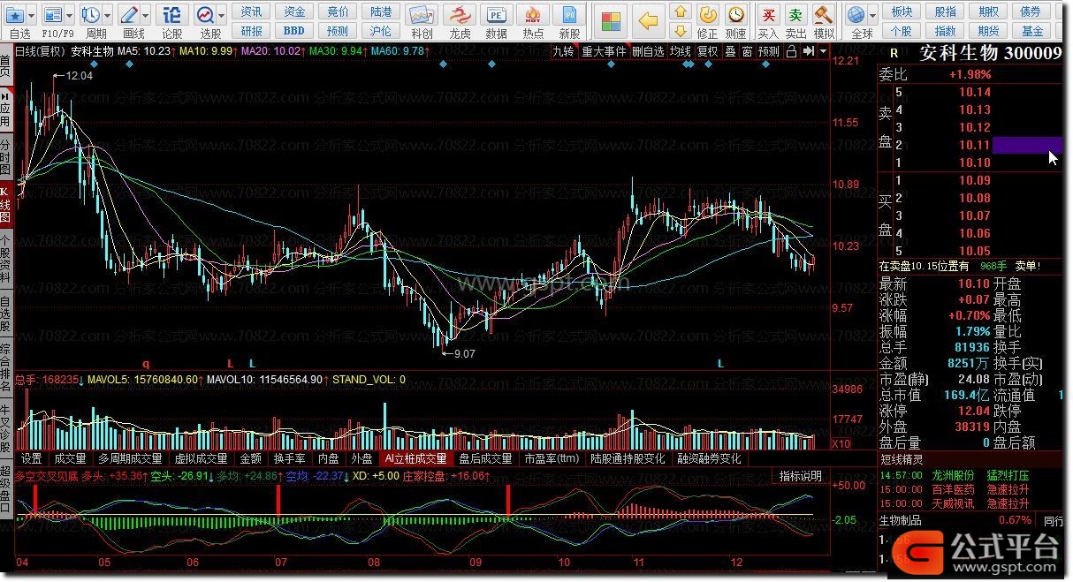The image size is (1073, 582).
Task: Click the four-color window layout icon
Action: pyautogui.click(x=610, y=21)
